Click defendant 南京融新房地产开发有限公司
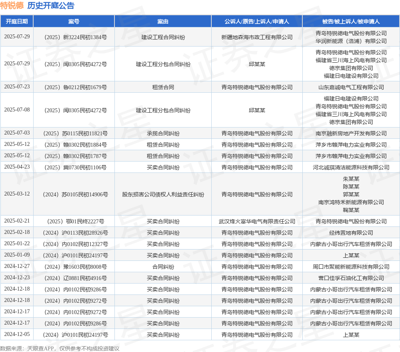Screen dimensions: 400x352 [x=351, y=133]
